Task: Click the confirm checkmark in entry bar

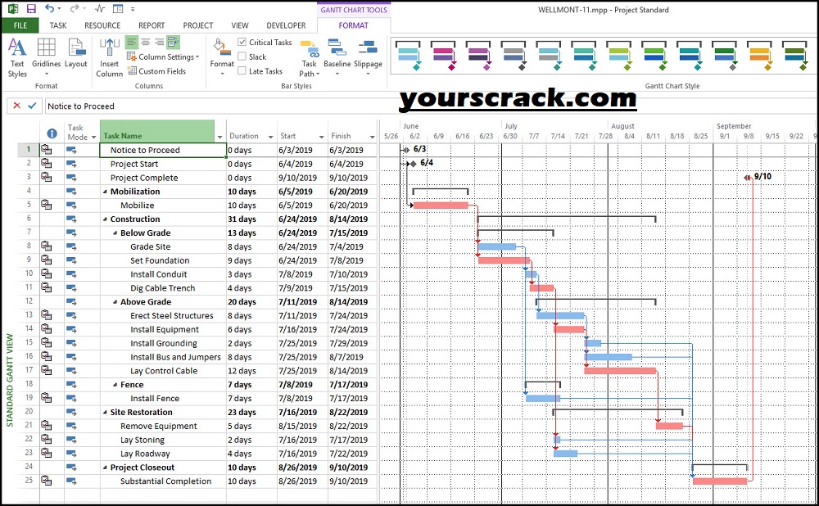Action: click(32, 106)
